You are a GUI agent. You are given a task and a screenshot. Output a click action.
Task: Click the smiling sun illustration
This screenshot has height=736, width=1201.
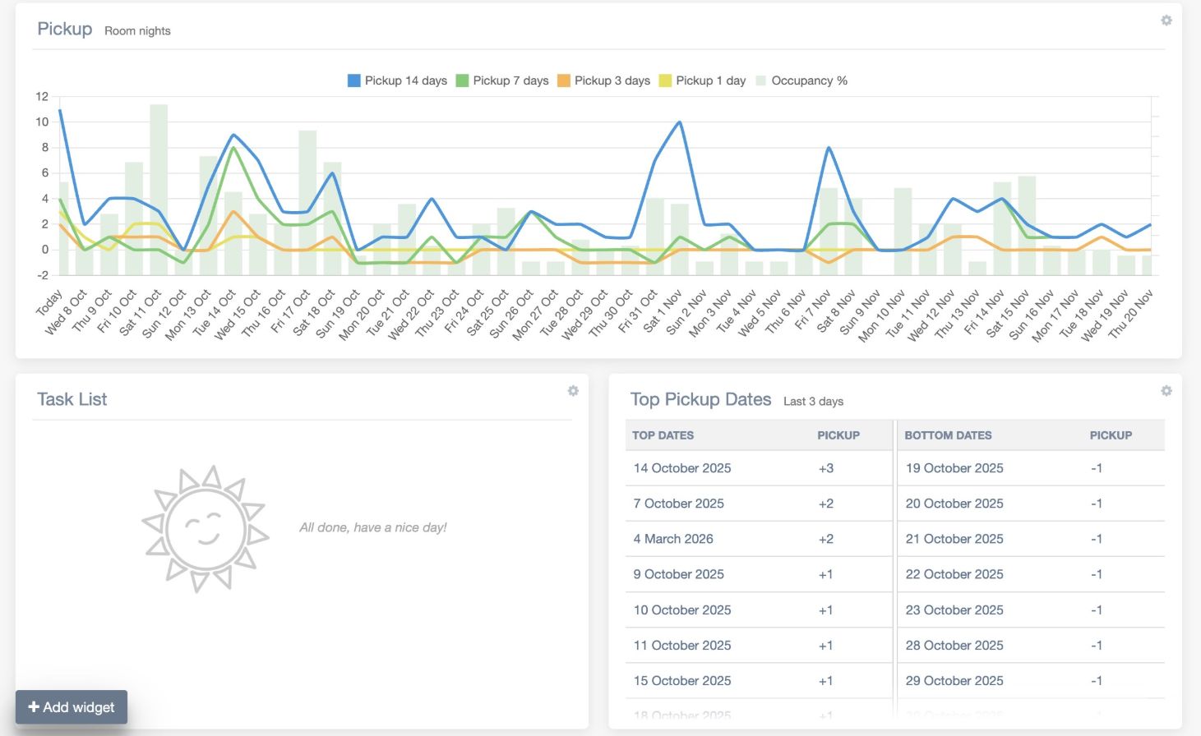point(206,528)
